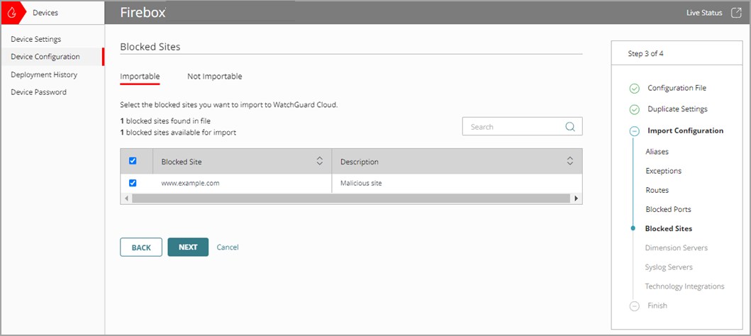Click the Blocked Sites page heading

click(150, 46)
